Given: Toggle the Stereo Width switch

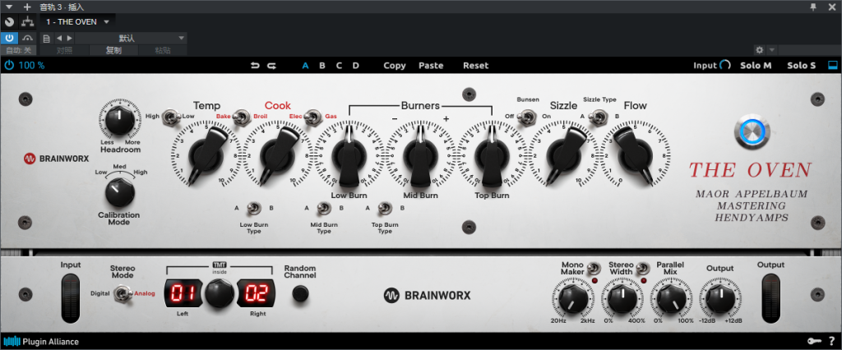Looking at the screenshot, I should pos(642,268).
